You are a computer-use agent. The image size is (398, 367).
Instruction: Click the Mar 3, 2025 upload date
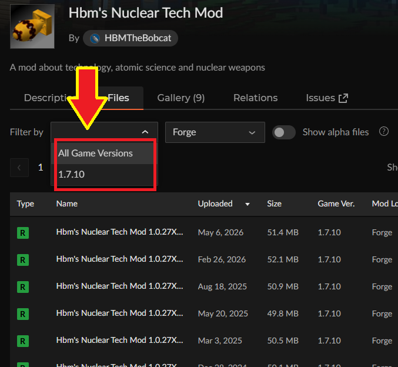[x=220, y=341]
